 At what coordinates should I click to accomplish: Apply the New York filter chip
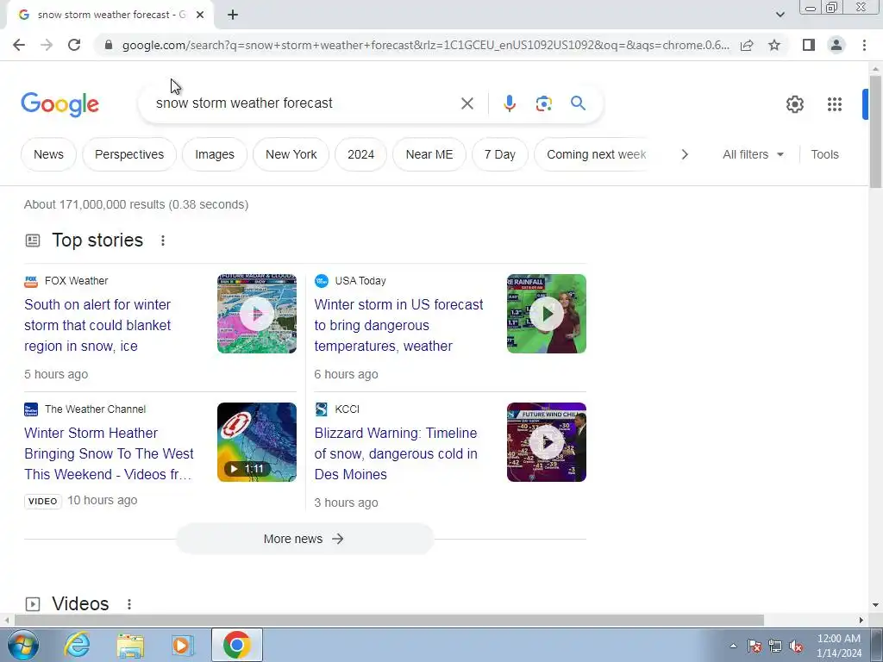click(x=291, y=154)
